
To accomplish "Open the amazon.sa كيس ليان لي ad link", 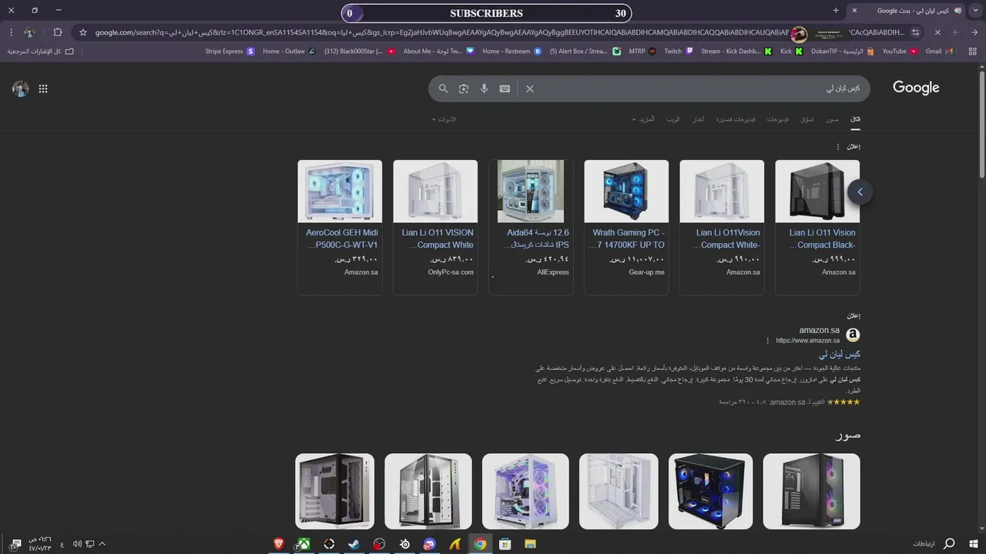I will point(840,355).
